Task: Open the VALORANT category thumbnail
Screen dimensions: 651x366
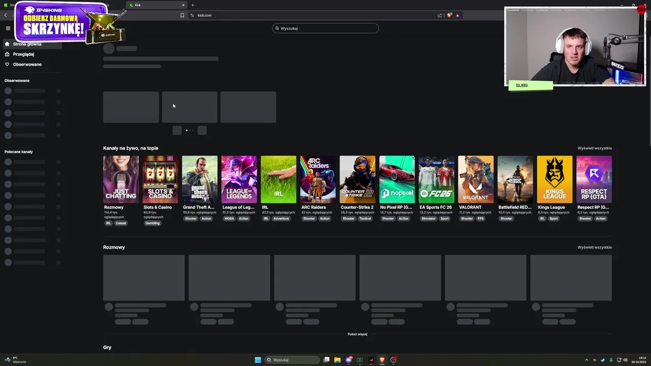Action: pos(476,179)
